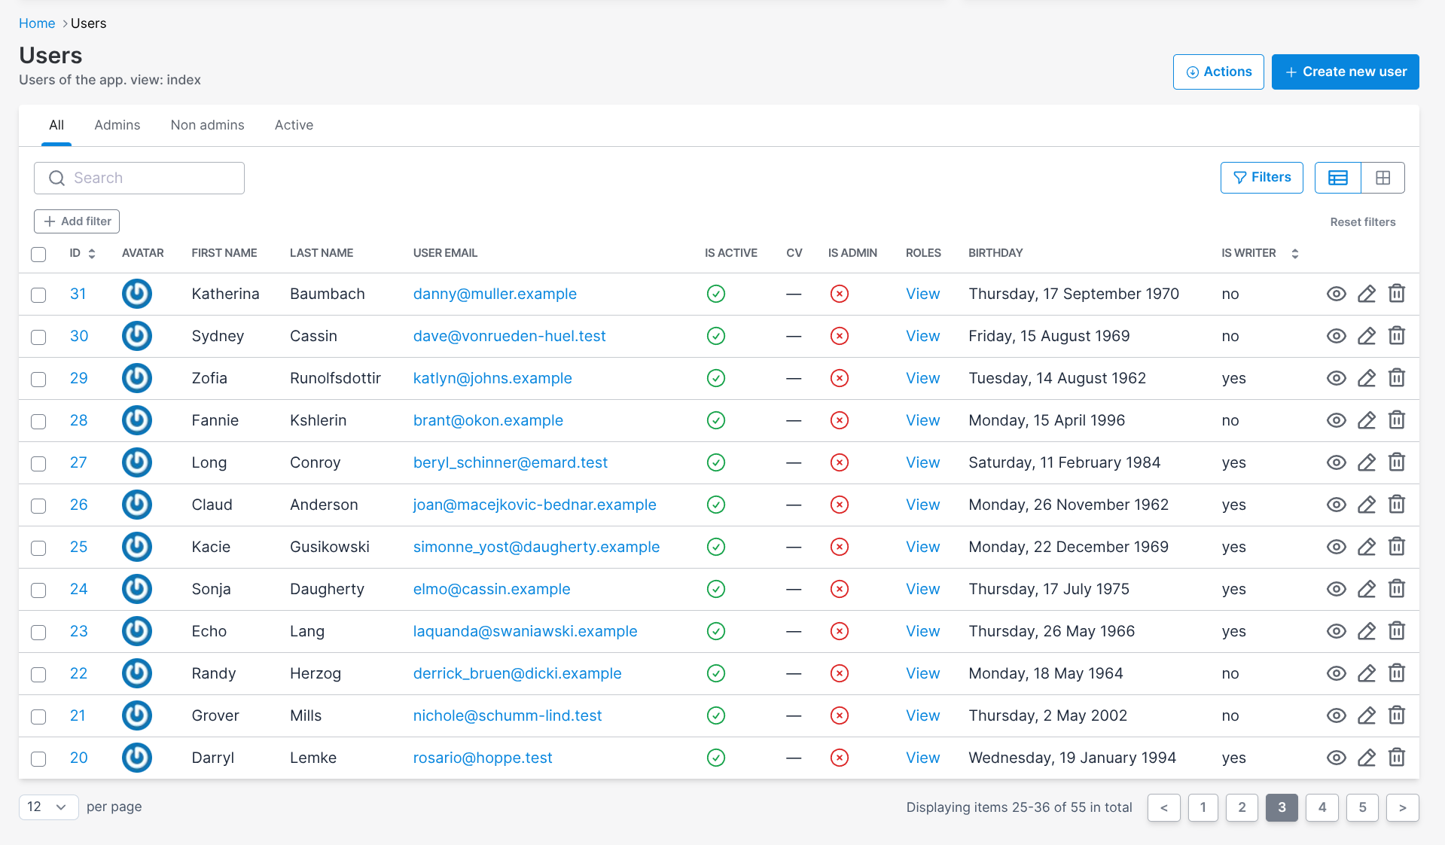Select the checkbox for user 30
The height and width of the screenshot is (845, 1445).
point(38,337)
